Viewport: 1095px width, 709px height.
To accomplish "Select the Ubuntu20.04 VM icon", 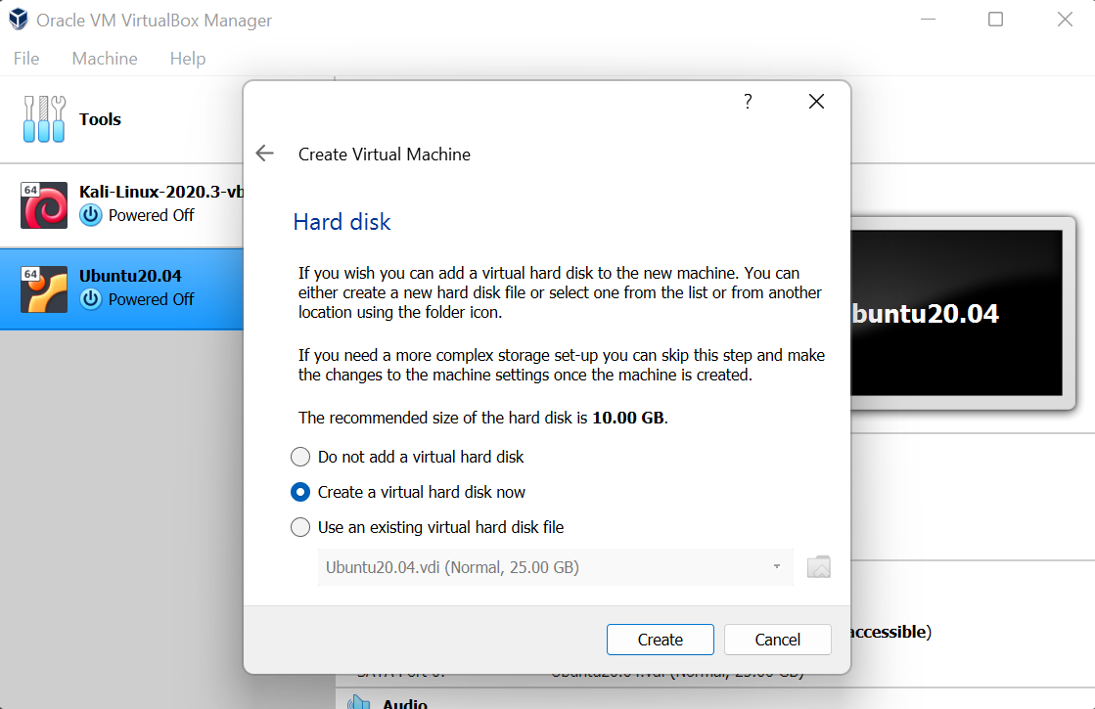I will click(43, 288).
